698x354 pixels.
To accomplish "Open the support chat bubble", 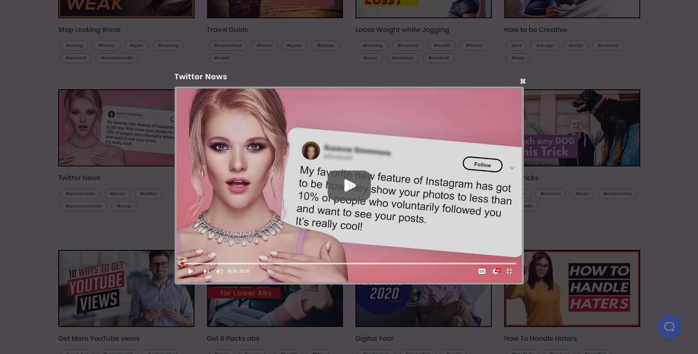I will [x=669, y=327].
